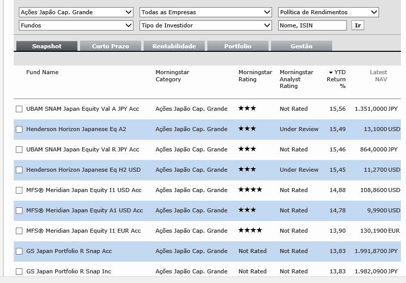Open MFS Meridian Japan Equity I1 USD Acc fund
Screen dimensions: 406x283
tap(84, 191)
